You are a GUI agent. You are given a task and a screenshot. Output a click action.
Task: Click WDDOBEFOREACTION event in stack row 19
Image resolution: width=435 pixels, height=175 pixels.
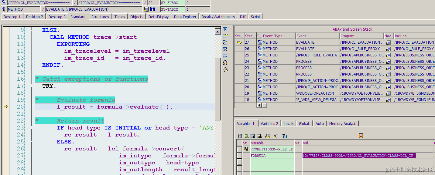click(x=317, y=93)
